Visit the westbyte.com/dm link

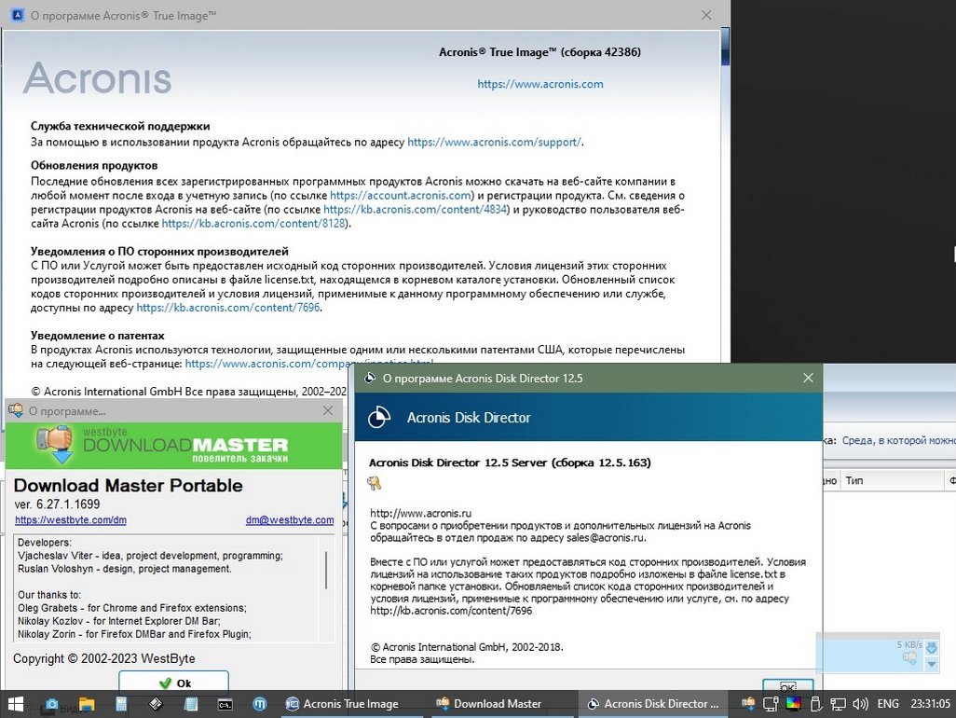(x=70, y=520)
